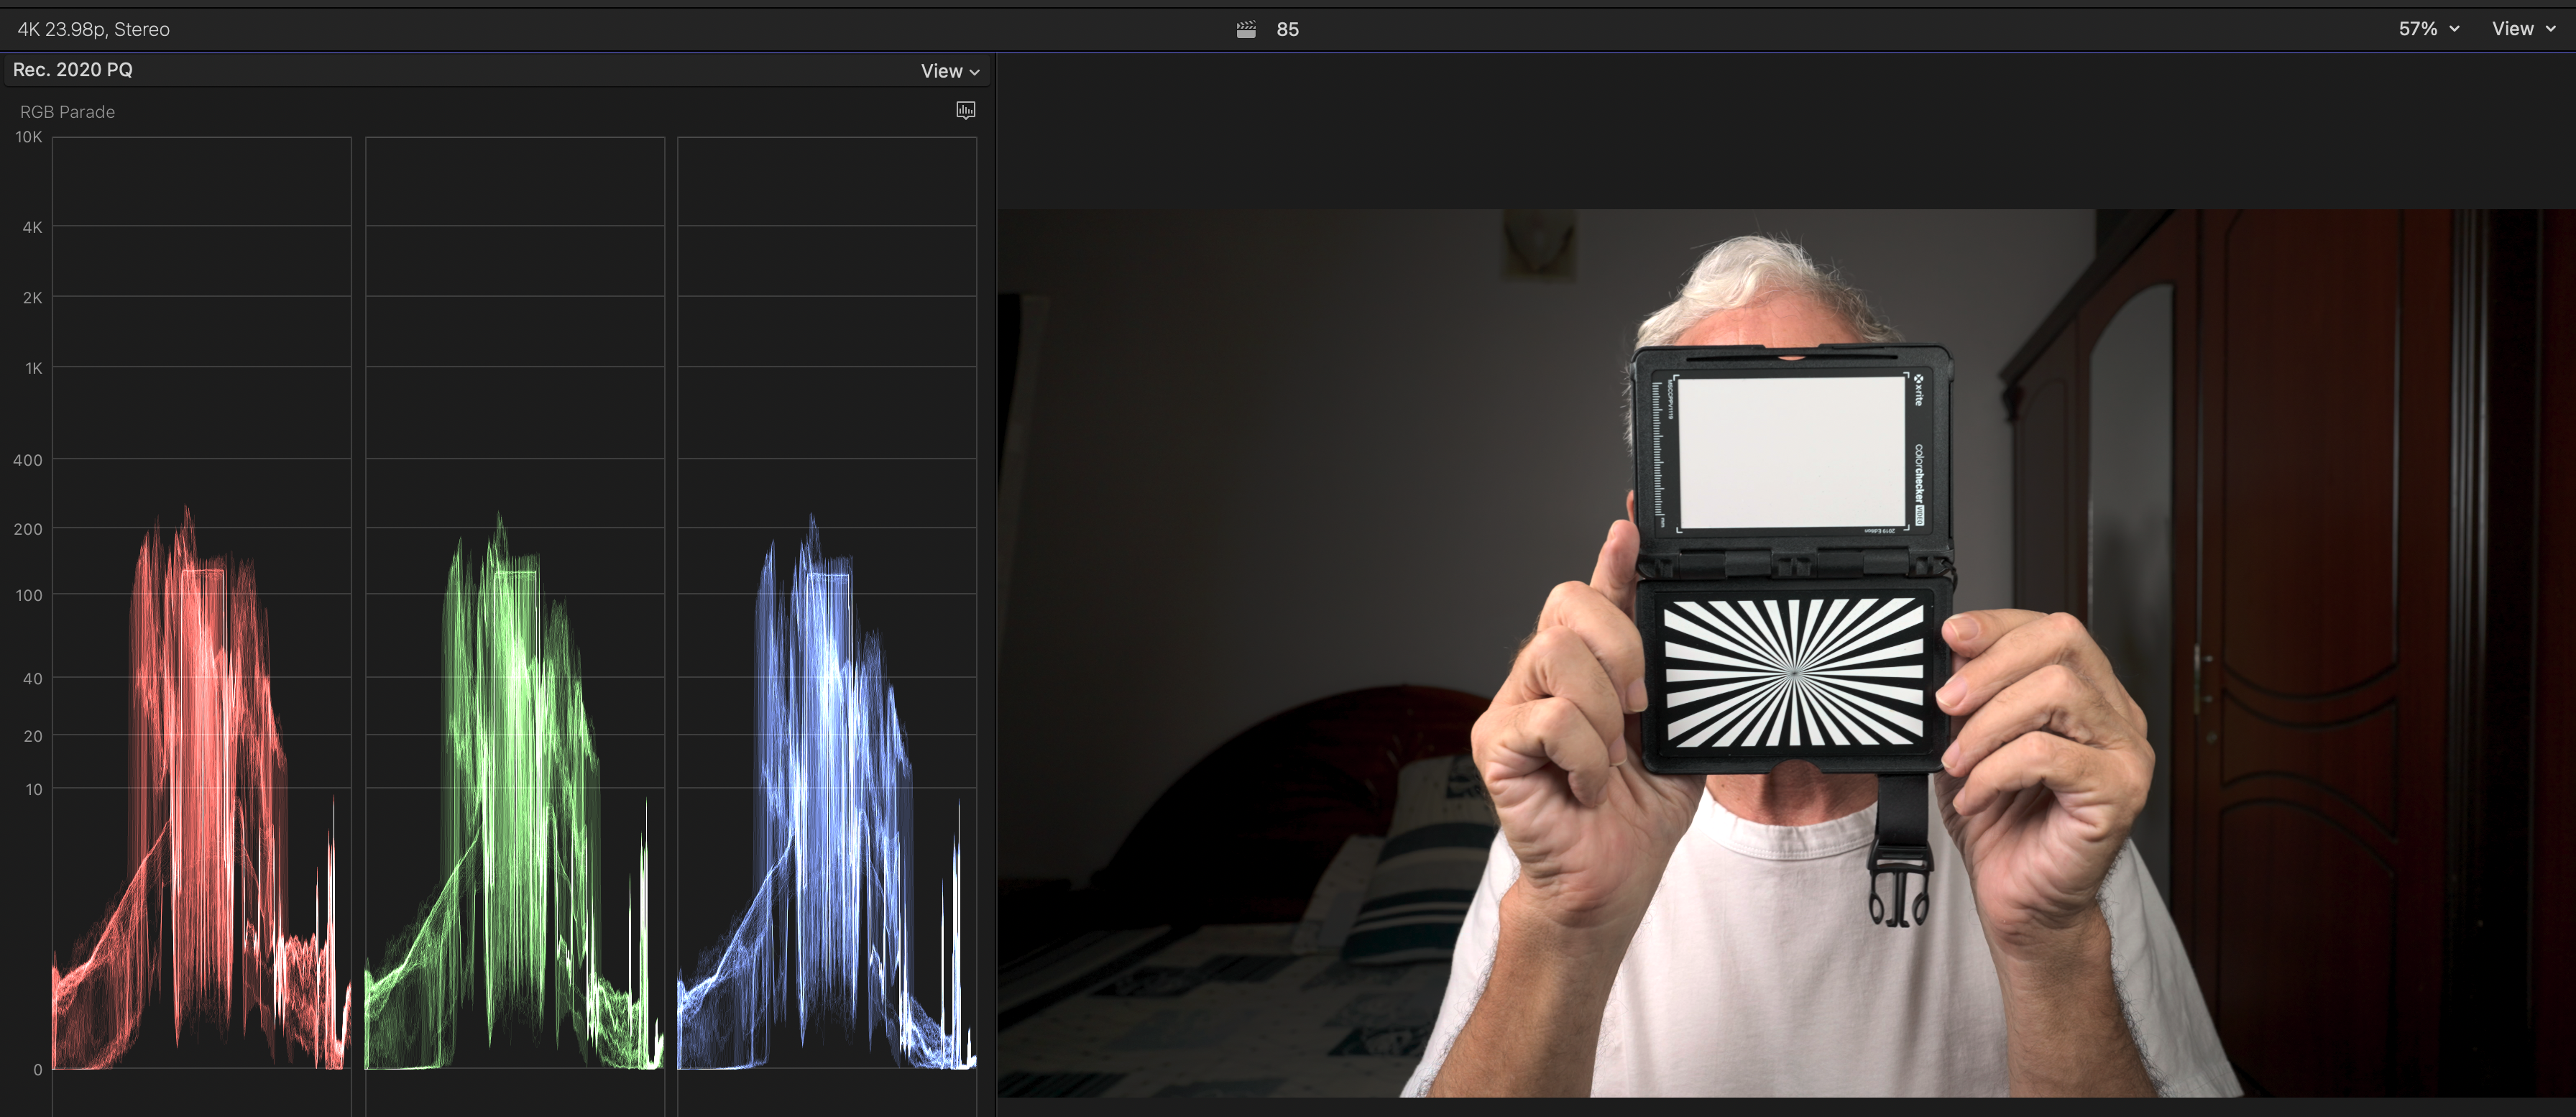Click the 4K 23.98p, Stereo format text
This screenshot has height=1117, width=2576.
tap(93, 29)
